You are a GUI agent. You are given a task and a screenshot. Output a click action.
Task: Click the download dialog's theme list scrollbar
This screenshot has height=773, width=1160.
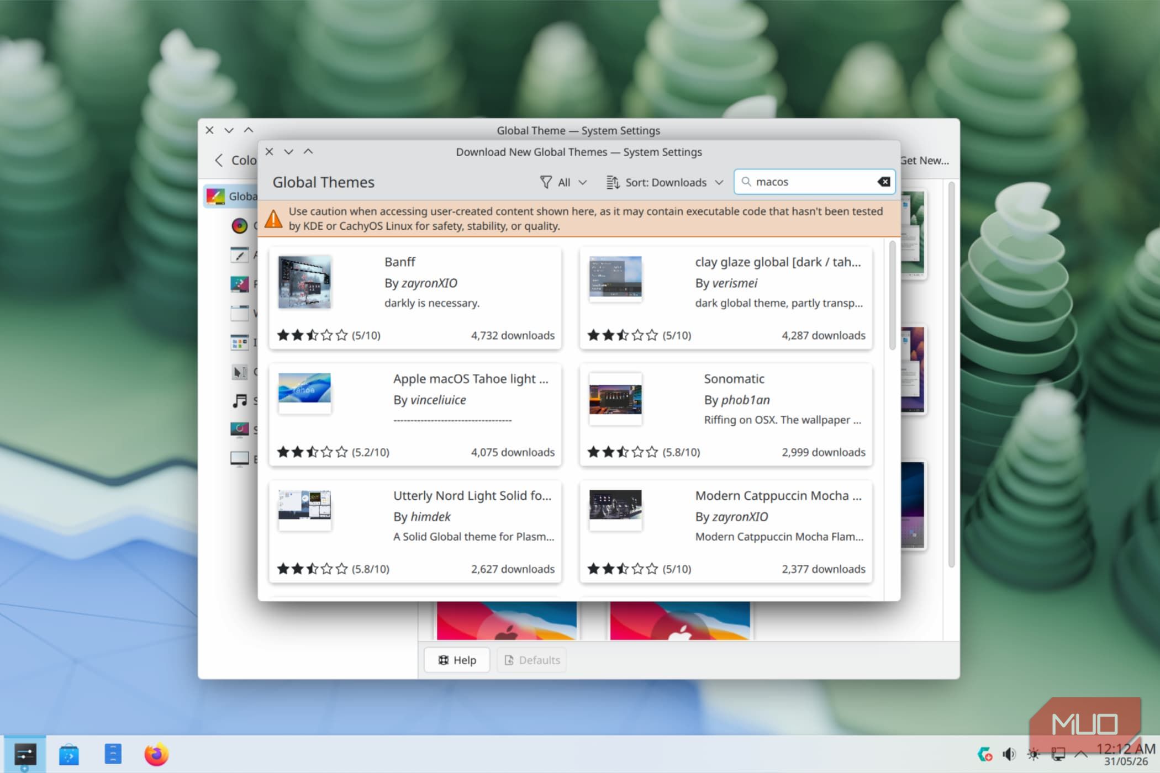[x=892, y=295]
